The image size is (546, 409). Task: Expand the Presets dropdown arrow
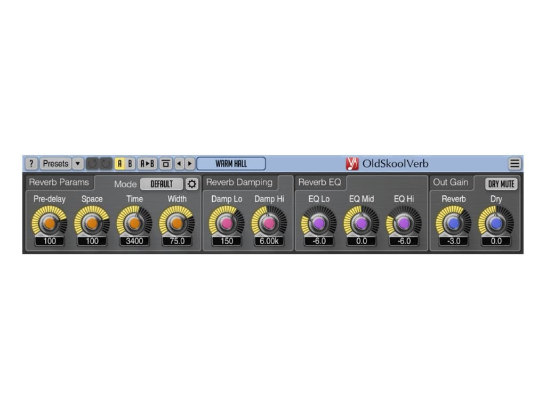(78, 163)
